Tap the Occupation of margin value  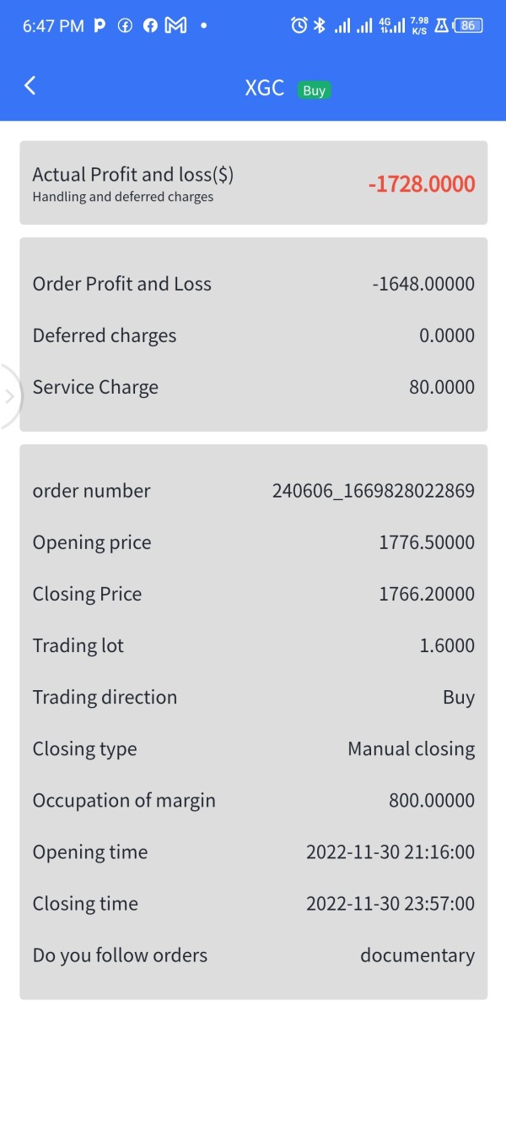point(432,800)
